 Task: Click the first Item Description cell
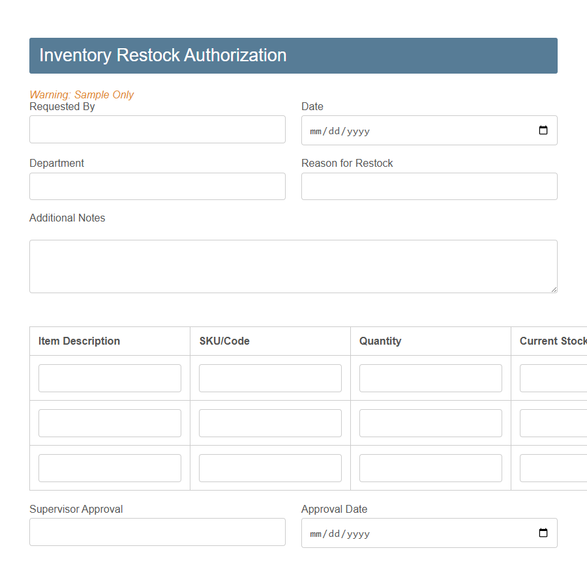coord(110,378)
